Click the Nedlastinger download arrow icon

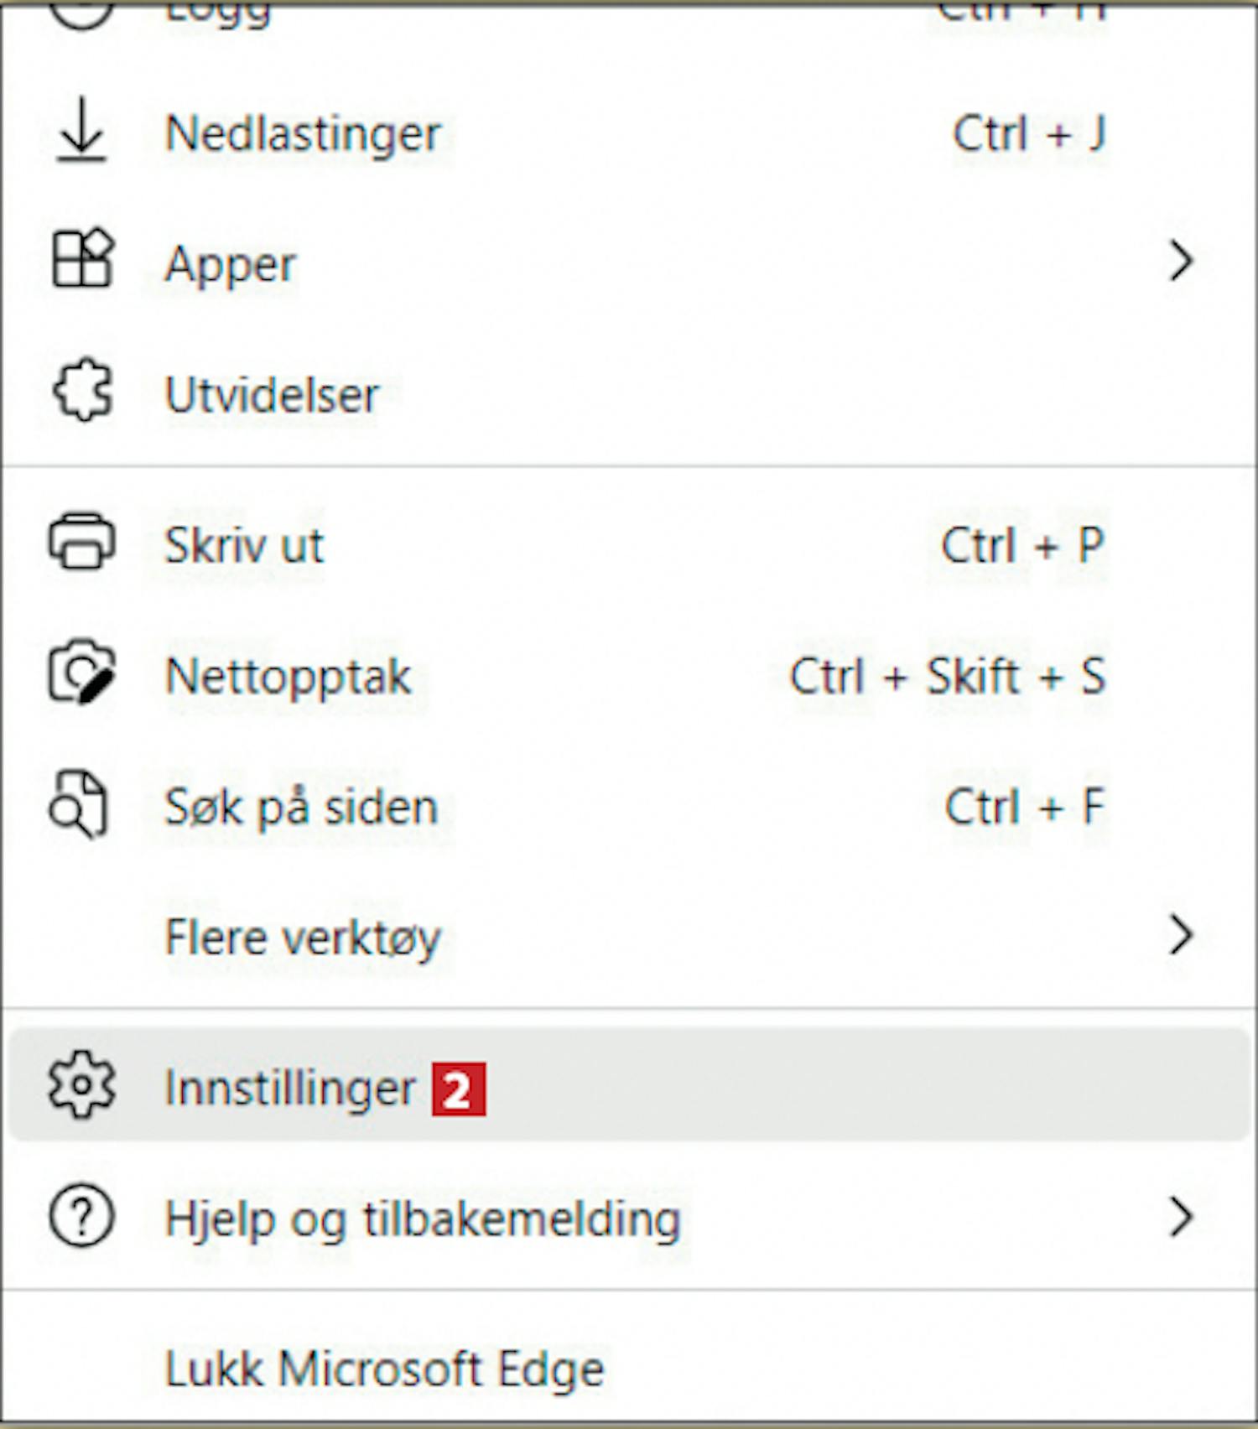click(x=81, y=132)
